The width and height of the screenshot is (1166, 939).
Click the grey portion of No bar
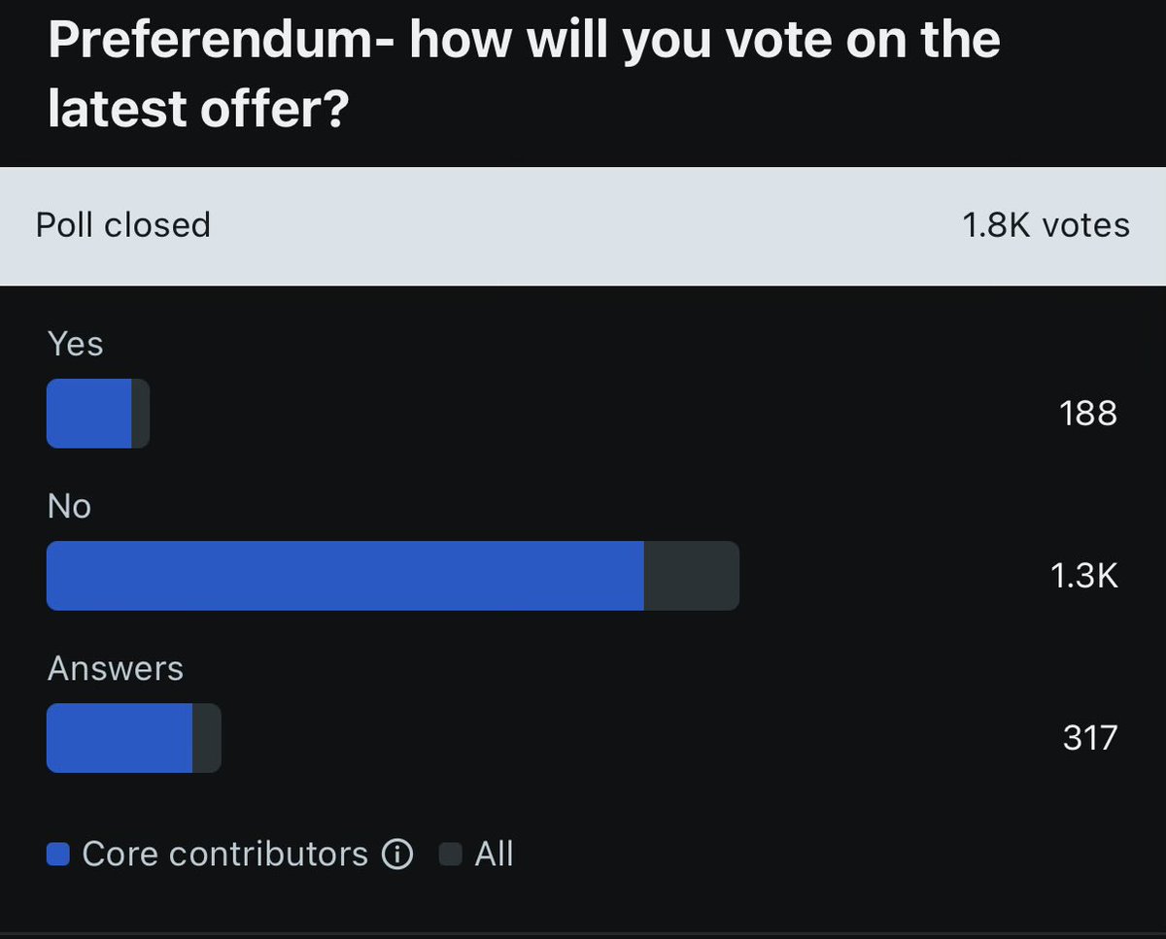coord(691,576)
